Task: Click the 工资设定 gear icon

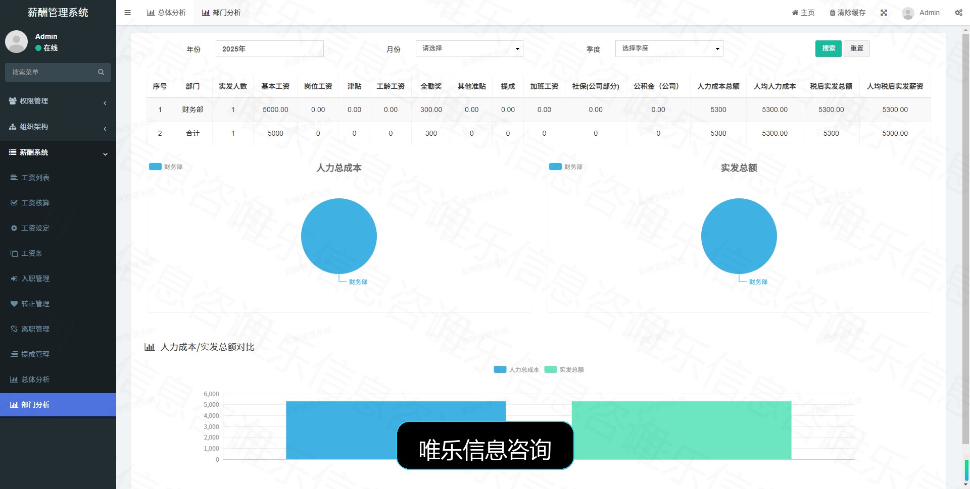Action: (14, 228)
